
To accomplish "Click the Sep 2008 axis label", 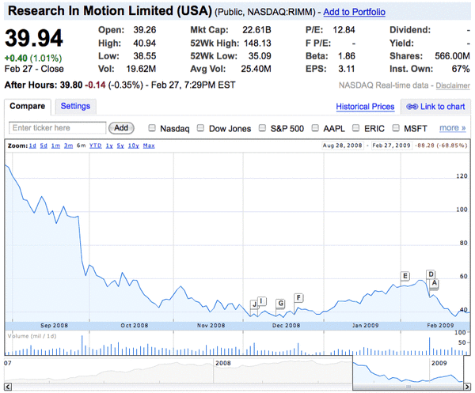I will tap(54, 326).
